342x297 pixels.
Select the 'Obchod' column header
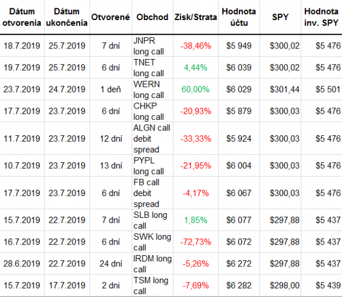pyautogui.click(x=152, y=17)
